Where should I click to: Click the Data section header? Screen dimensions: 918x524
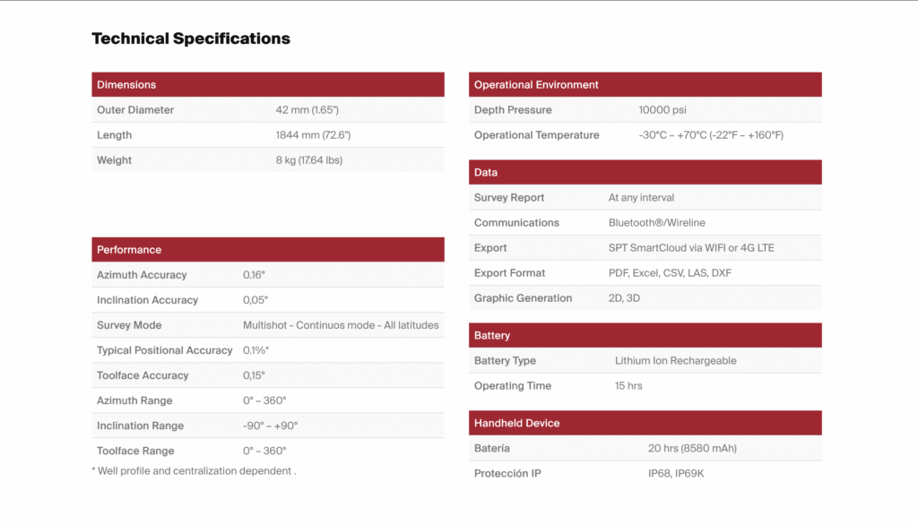[486, 173]
